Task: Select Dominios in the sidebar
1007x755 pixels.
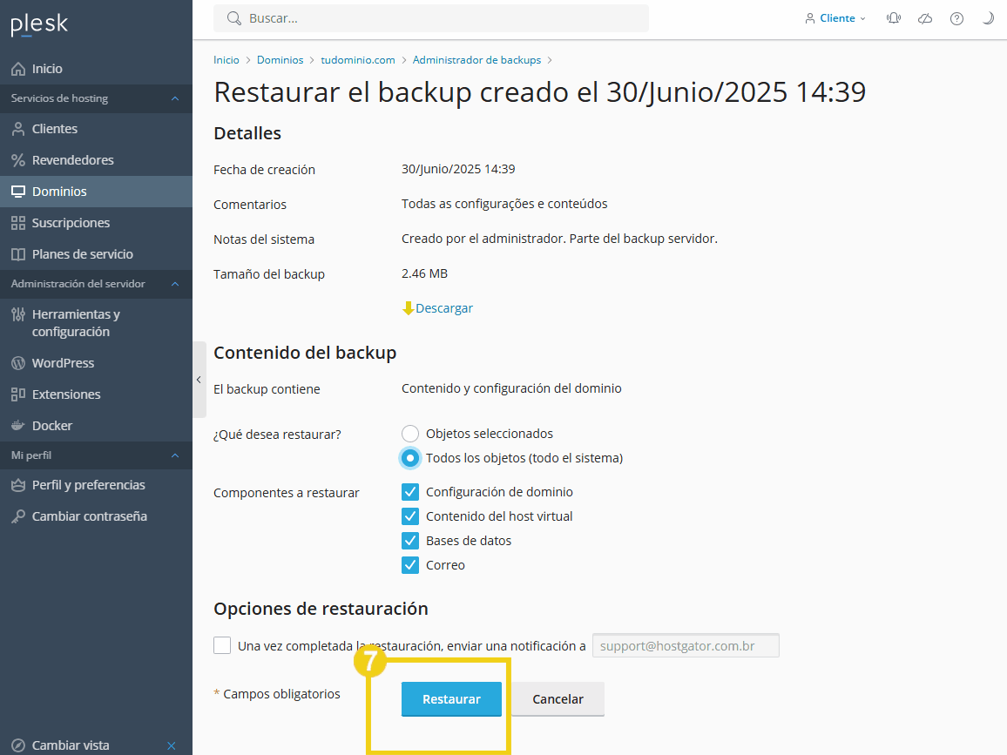Action: [x=97, y=192]
